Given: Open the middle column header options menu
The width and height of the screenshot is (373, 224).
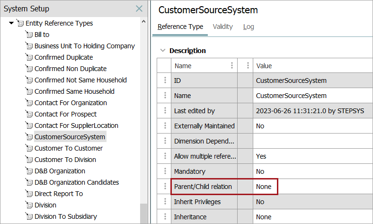Looking at the screenshot, I should pos(248,65).
